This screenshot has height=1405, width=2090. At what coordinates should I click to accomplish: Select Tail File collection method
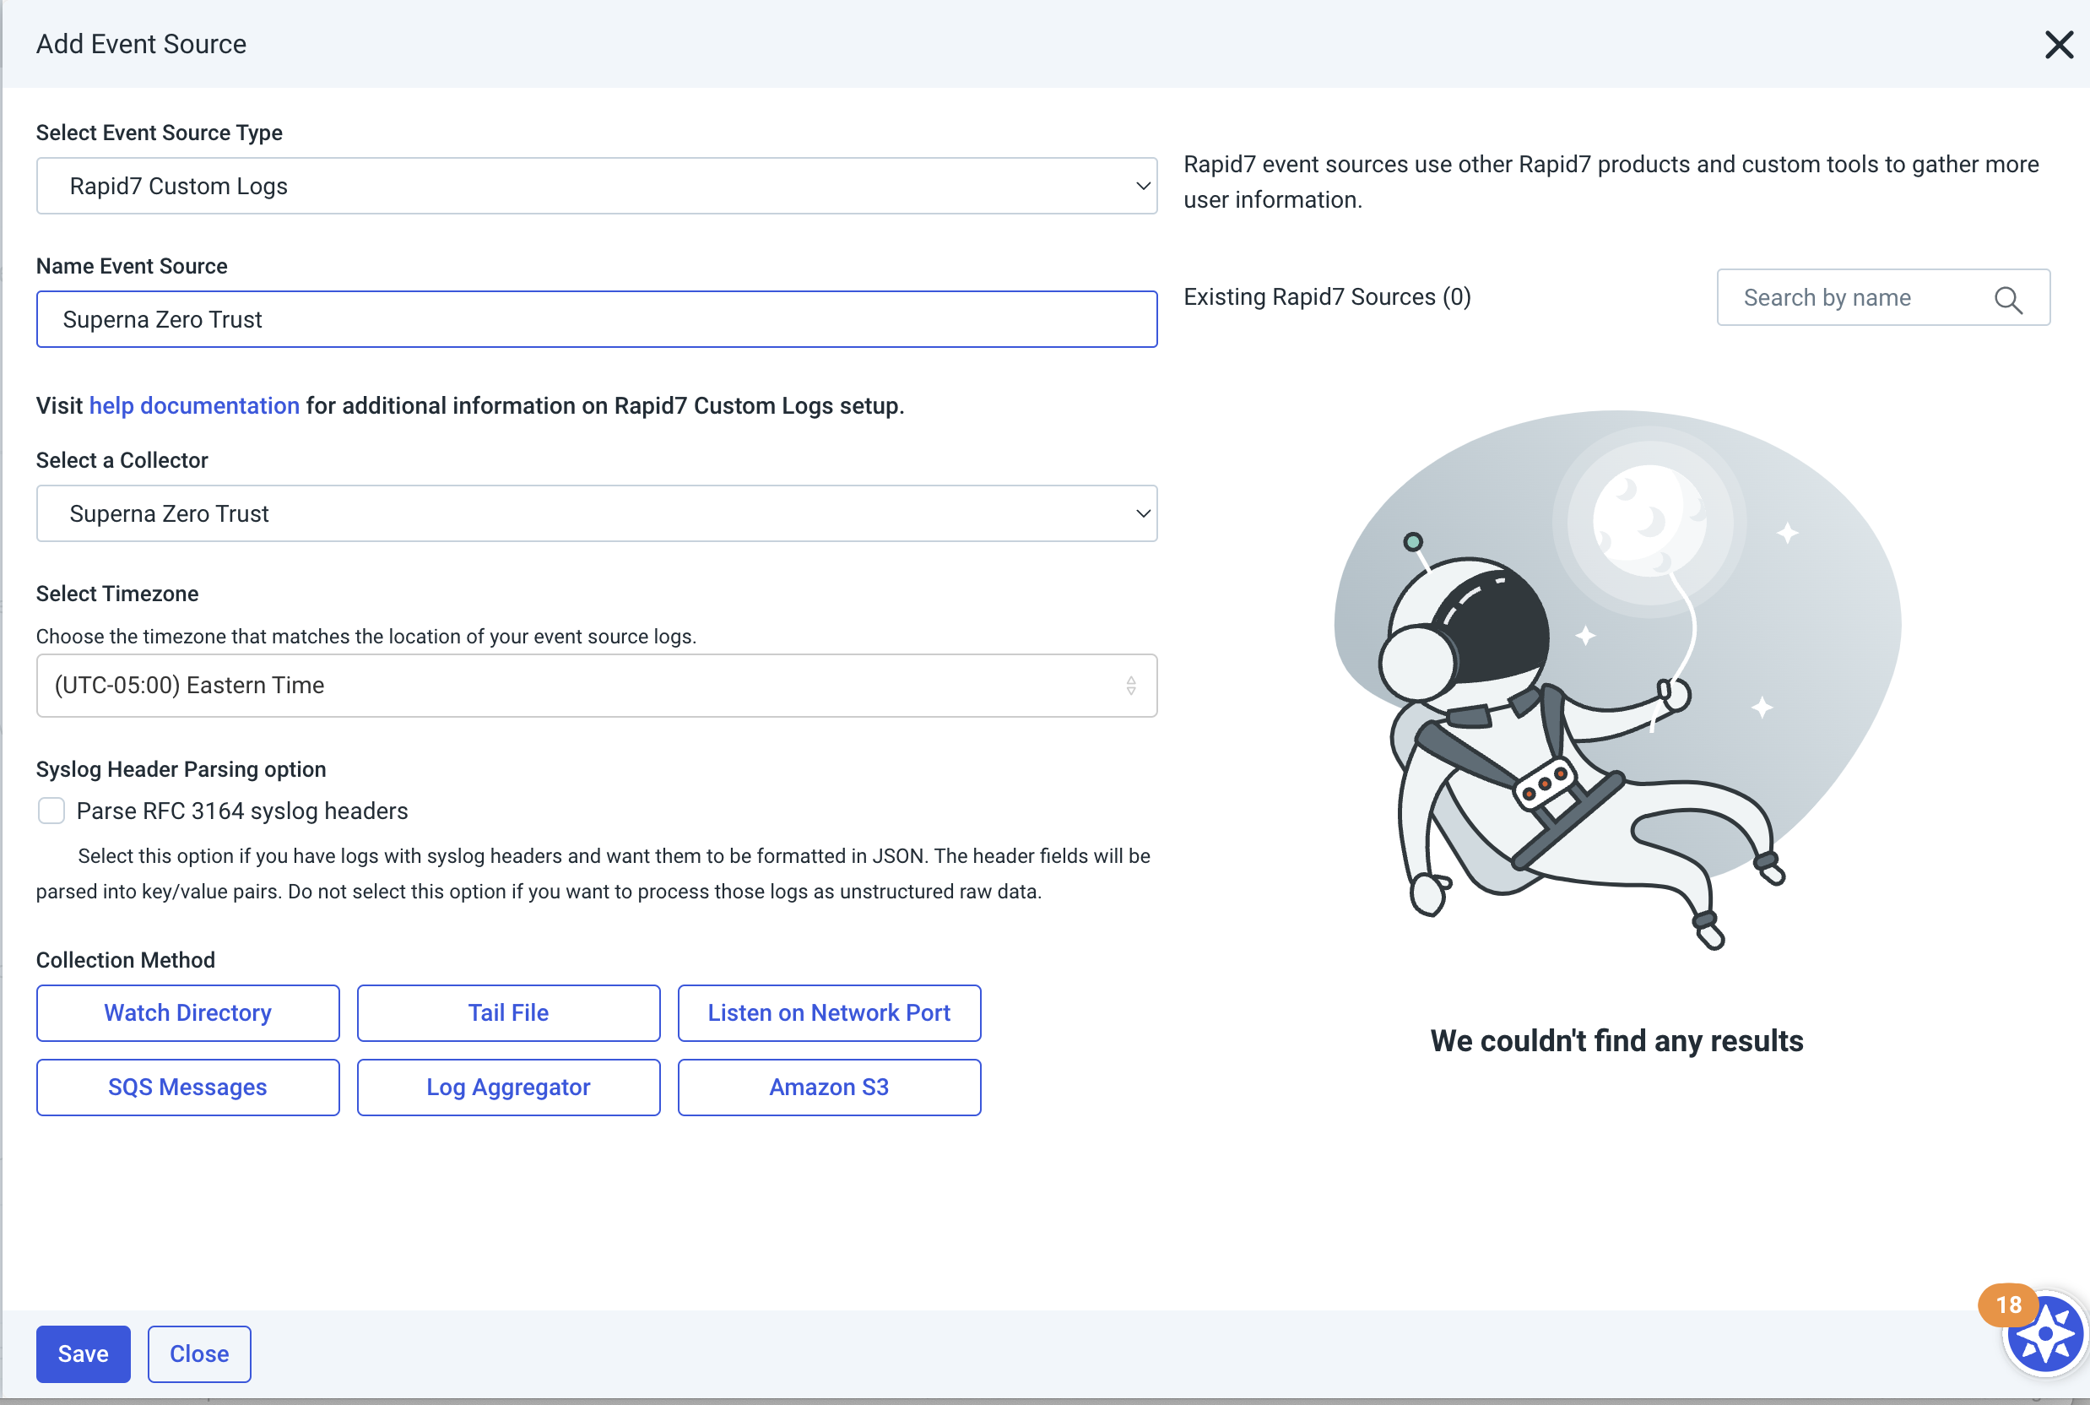pyautogui.click(x=508, y=1012)
